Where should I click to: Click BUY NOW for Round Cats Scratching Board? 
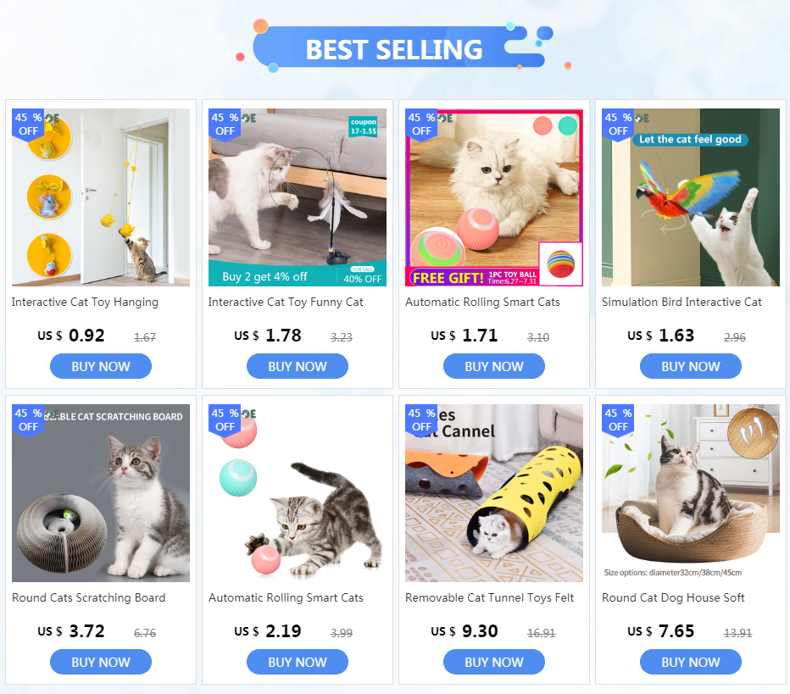click(x=101, y=662)
